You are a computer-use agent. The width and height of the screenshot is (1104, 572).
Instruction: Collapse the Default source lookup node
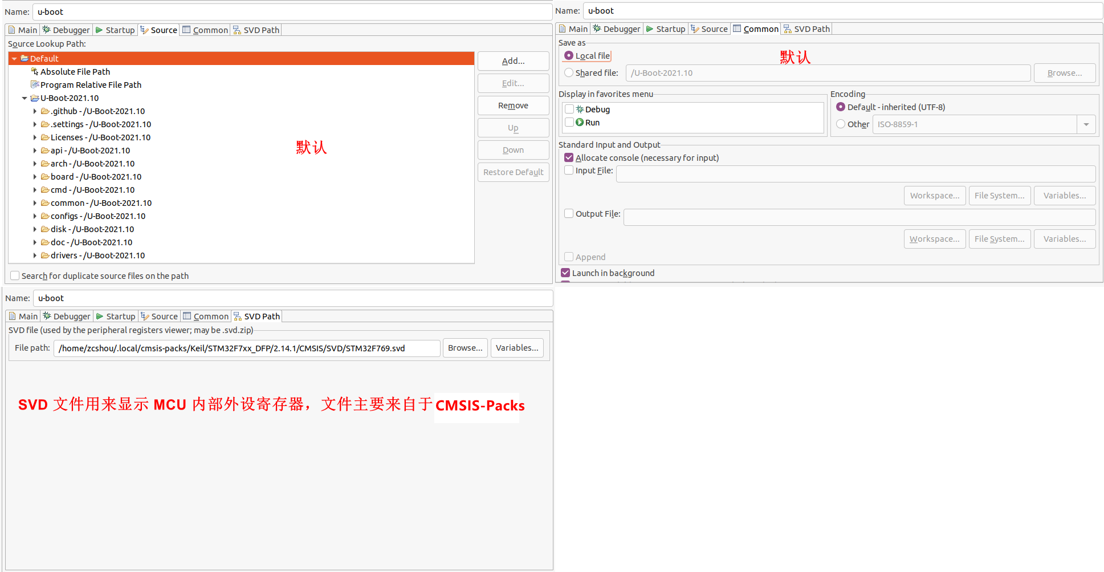[x=14, y=59]
